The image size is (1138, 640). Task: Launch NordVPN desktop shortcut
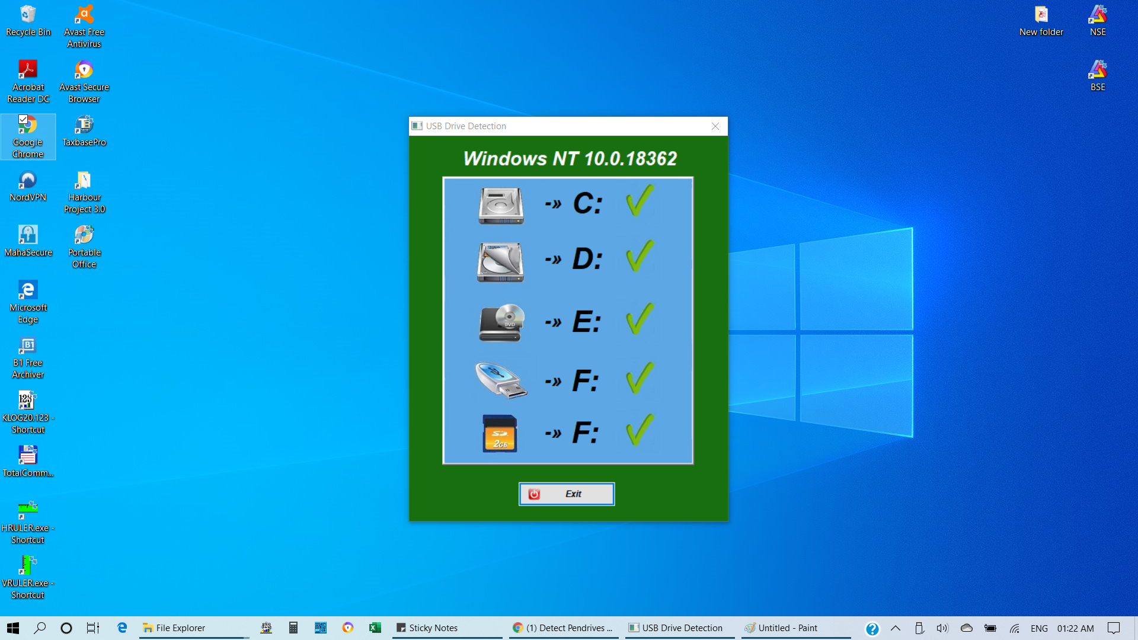[x=27, y=181]
